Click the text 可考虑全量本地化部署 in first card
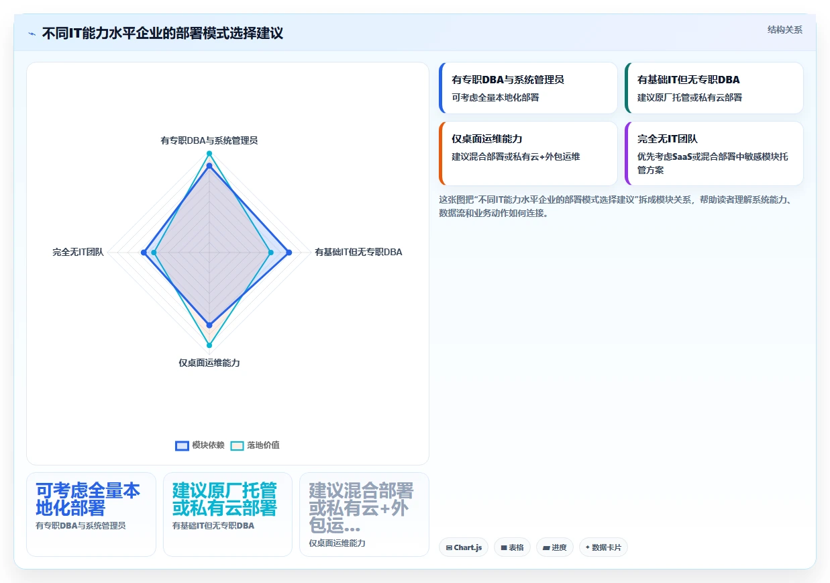This screenshot has height=583, width=830. click(495, 97)
